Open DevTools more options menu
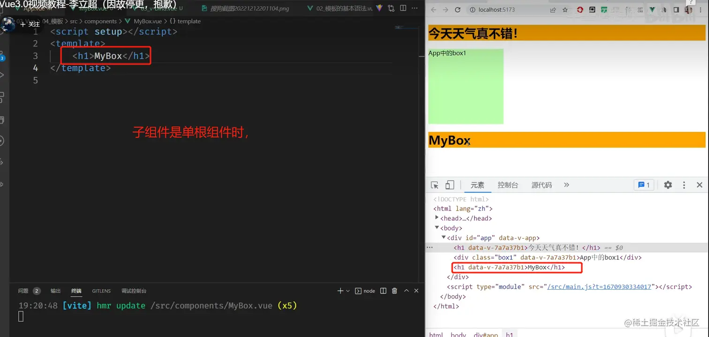 (684, 185)
